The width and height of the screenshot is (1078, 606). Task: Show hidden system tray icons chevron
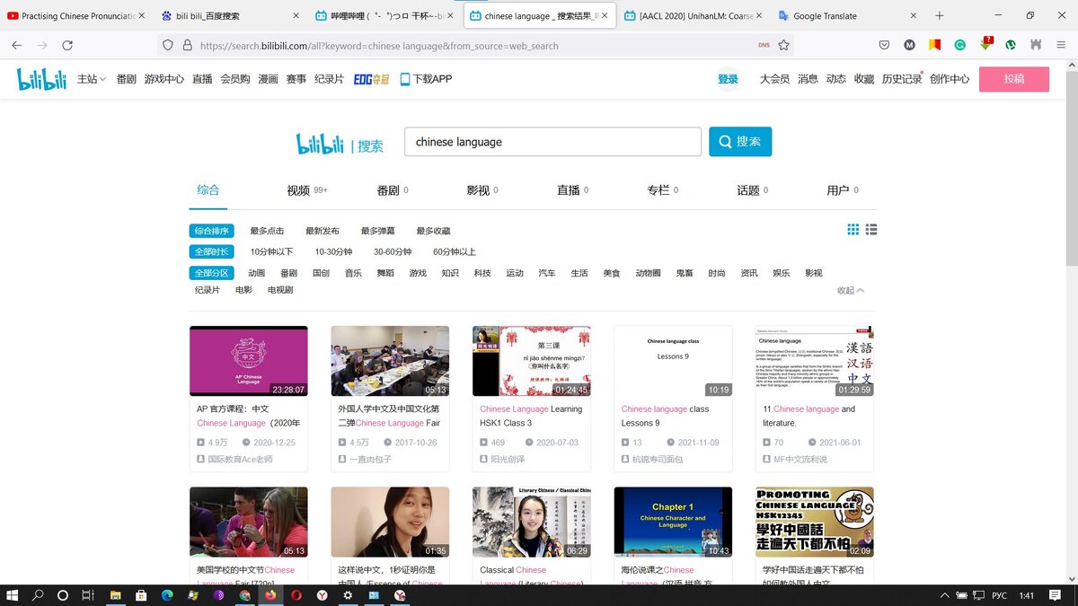pyautogui.click(x=945, y=595)
